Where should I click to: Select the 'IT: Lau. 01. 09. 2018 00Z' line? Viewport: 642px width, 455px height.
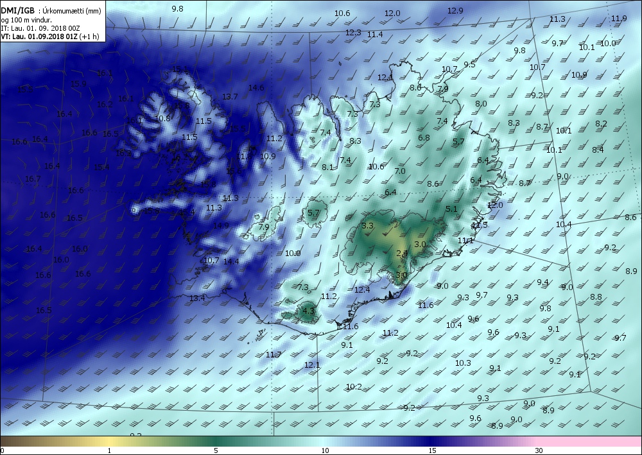click(x=40, y=28)
